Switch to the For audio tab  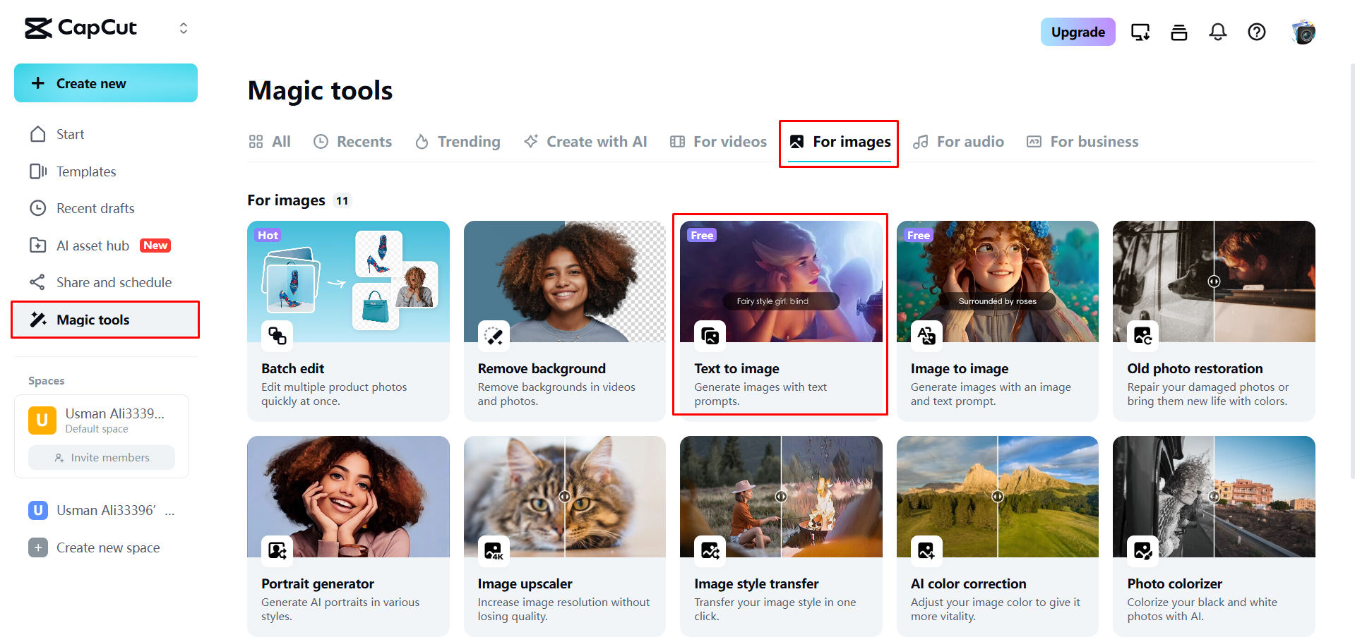point(958,142)
